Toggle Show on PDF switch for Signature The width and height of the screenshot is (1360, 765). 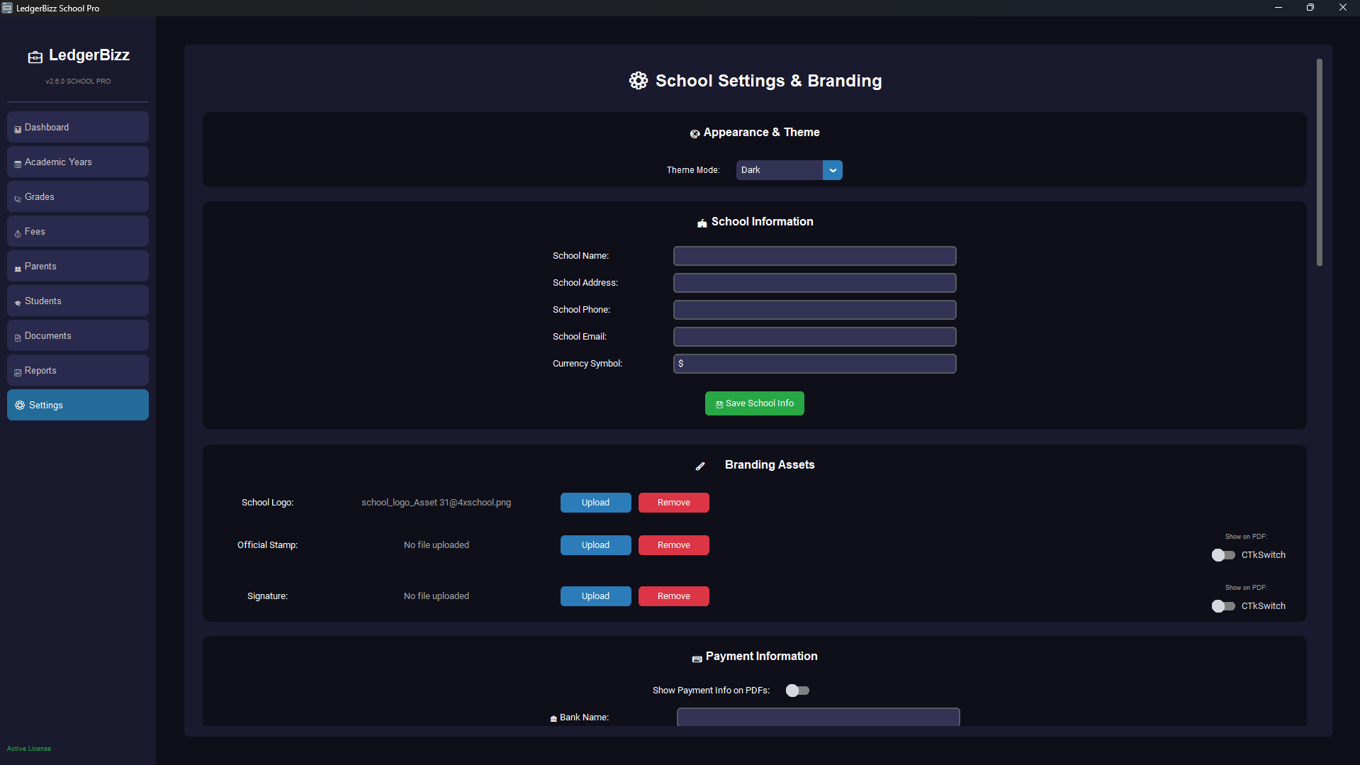(1223, 606)
